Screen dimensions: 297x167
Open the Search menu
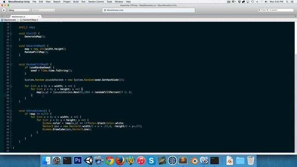[57, 2]
